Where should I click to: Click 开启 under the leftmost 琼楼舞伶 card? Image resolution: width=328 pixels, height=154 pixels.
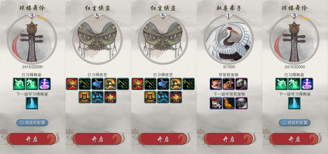point(32,139)
